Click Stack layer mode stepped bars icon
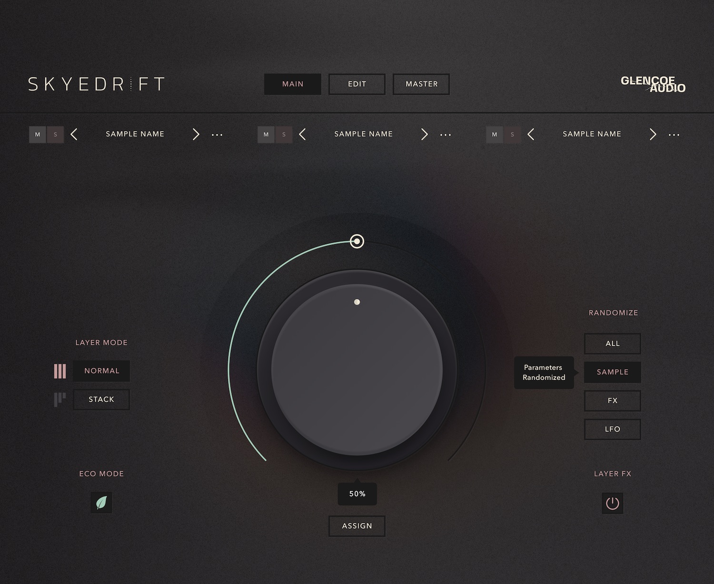Viewport: 714px width, 584px height. pyautogui.click(x=60, y=399)
